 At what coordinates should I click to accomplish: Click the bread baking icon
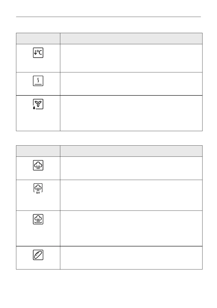click(38, 255)
